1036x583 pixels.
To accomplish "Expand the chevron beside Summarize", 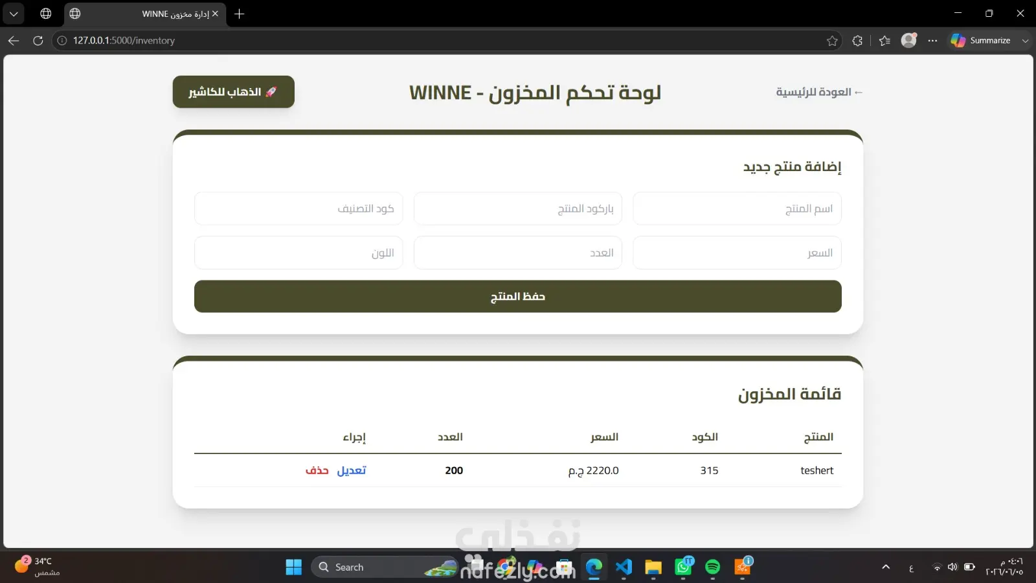I will click(x=1025, y=41).
